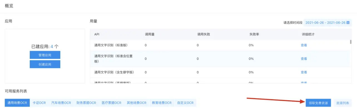The image size is (357, 108).
Task: Click the 请选择时间段 label
Action: 292,23
